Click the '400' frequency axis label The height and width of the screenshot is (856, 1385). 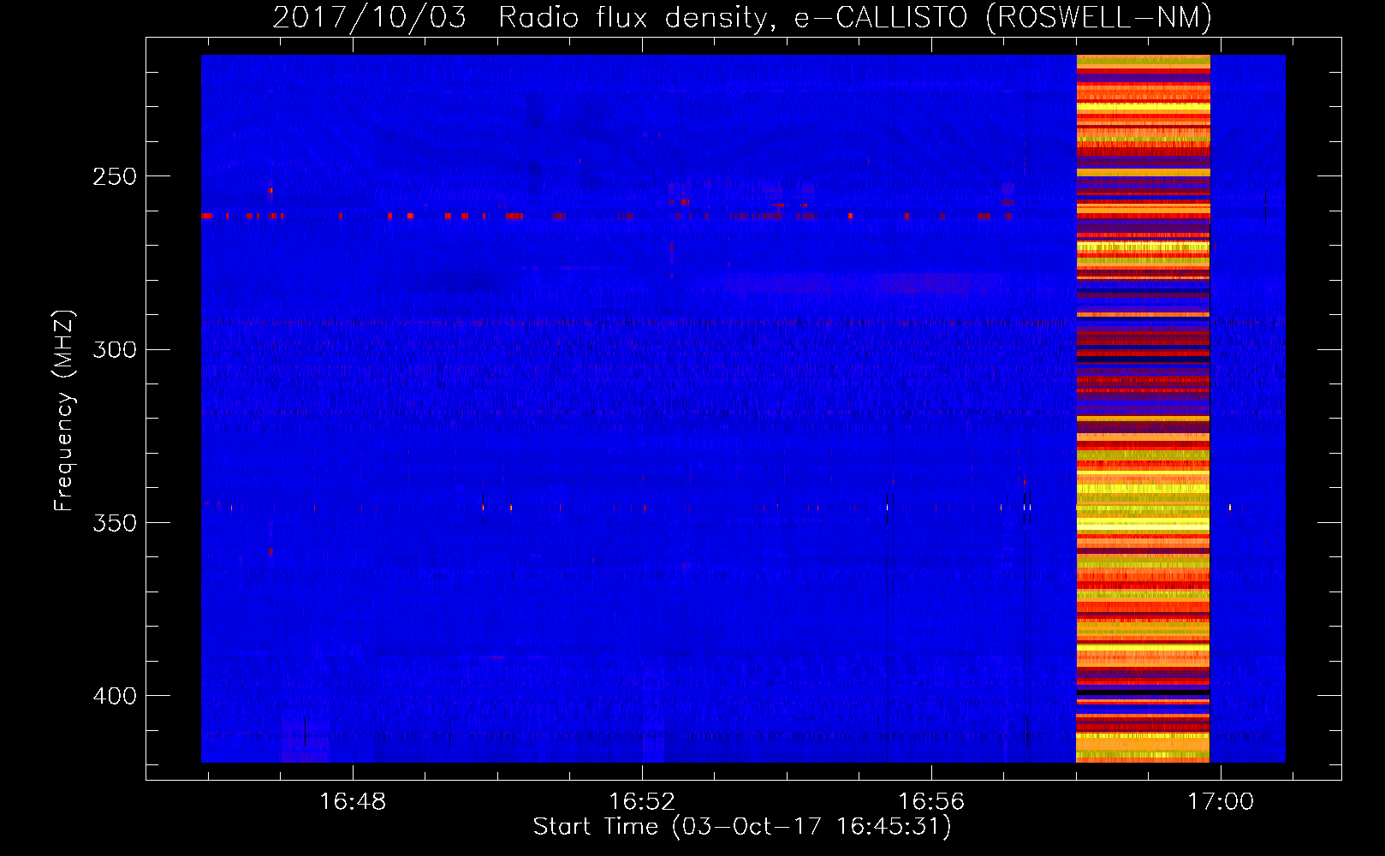(x=115, y=696)
